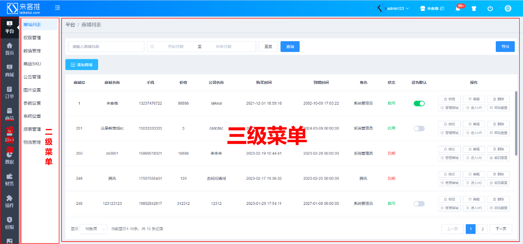Screen dimensions: 523x244
Task: Open the 权限 permissions section icon
Action: (x=9, y=223)
